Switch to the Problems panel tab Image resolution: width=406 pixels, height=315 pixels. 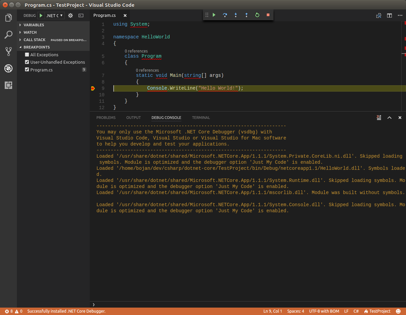(x=106, y=118)
